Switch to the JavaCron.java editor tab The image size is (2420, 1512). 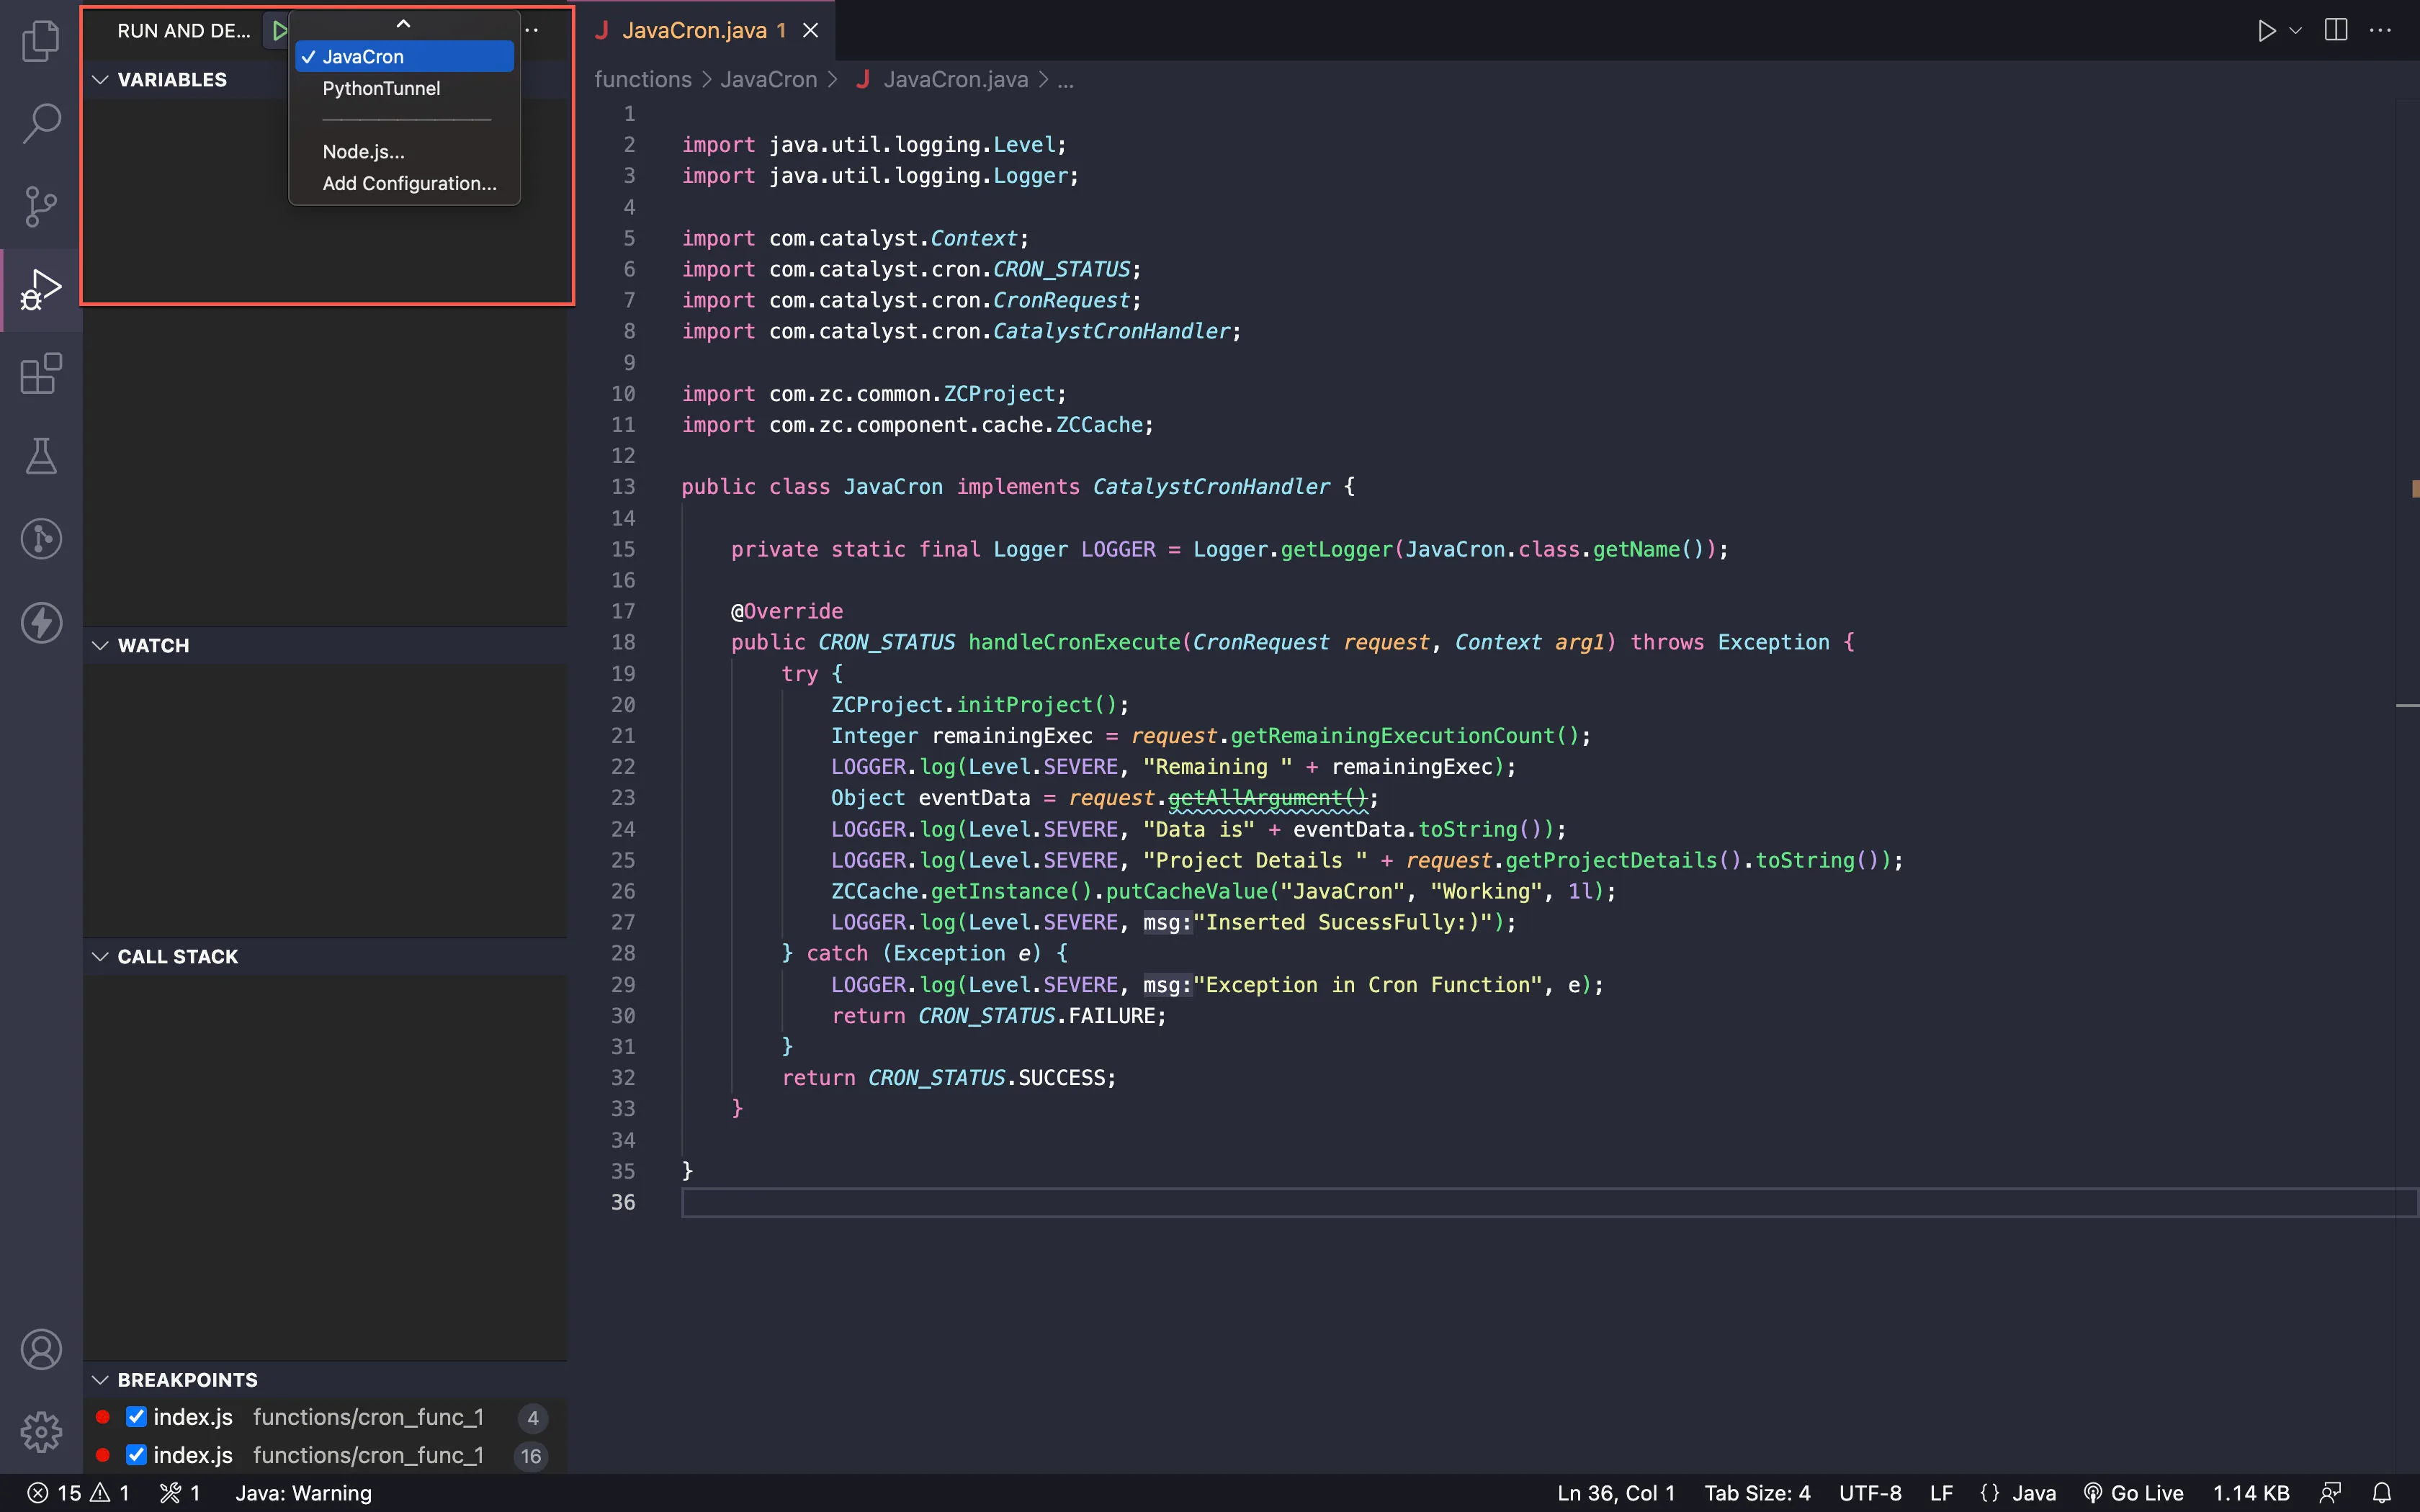click(694, 30)
